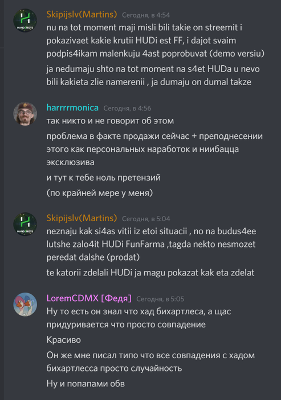Click the harrrrmonica username
Screen dimensions: 281x400
pyautogui.click(x=72, y=107)
